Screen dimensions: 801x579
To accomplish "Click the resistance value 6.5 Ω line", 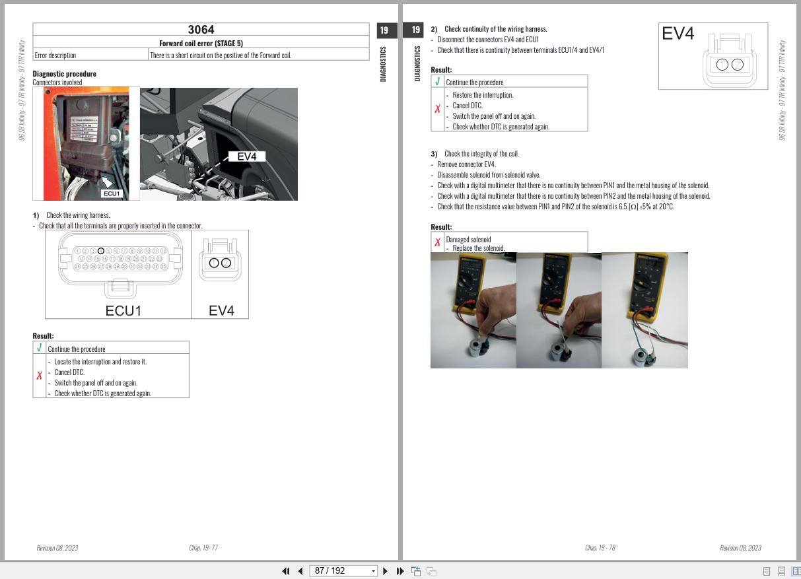I will [555, 207].
